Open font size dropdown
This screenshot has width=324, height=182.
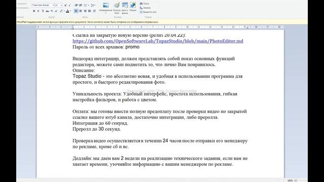point(61,5)
